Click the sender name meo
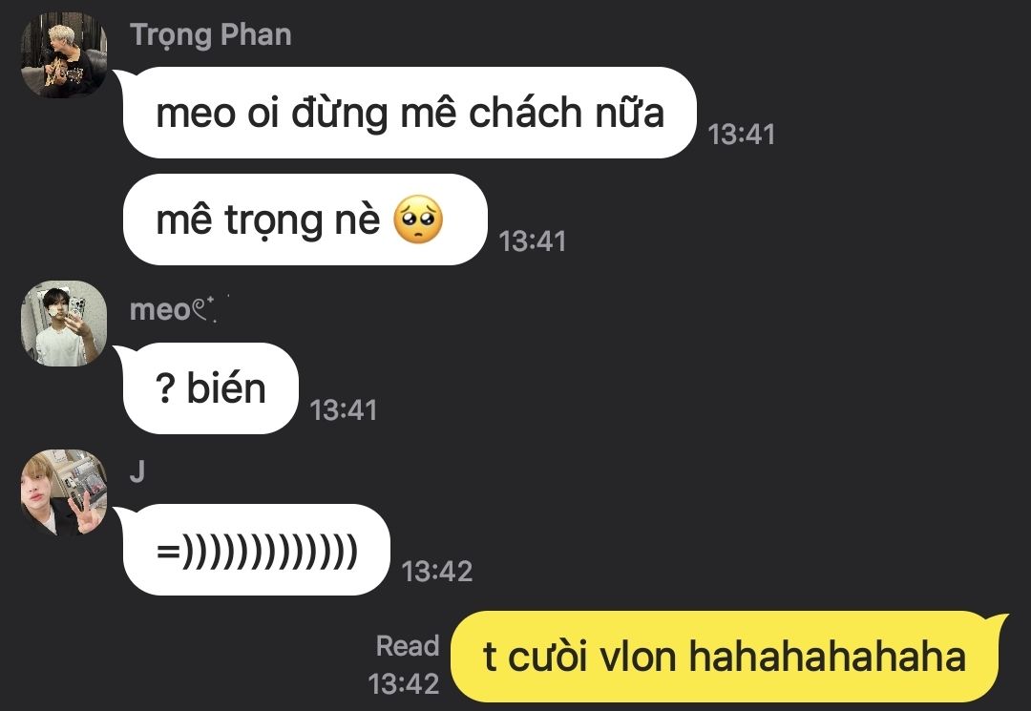 tap(160, 310)
